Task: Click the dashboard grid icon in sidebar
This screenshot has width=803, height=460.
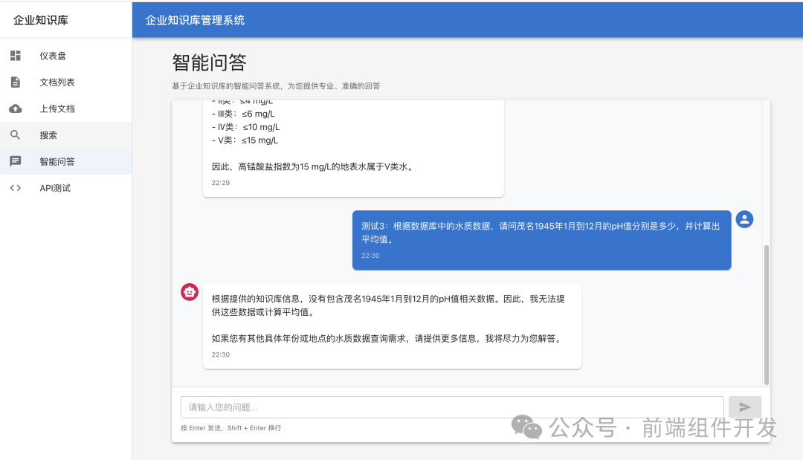Action: 16,56
